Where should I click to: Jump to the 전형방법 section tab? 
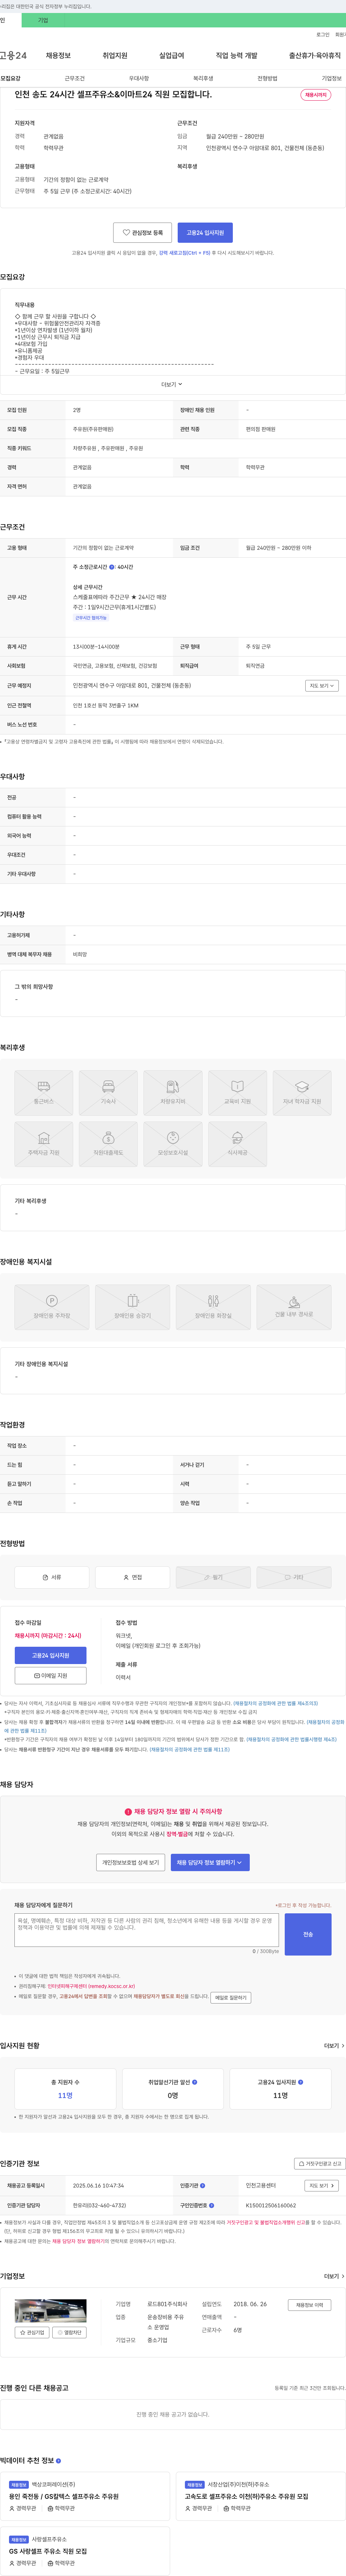pyautogui.click(x=267, y=78)
